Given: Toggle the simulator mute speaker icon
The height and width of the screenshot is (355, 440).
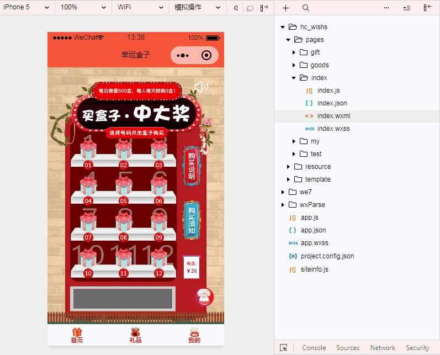Looking at the screenshot, I should click(236, 8).
